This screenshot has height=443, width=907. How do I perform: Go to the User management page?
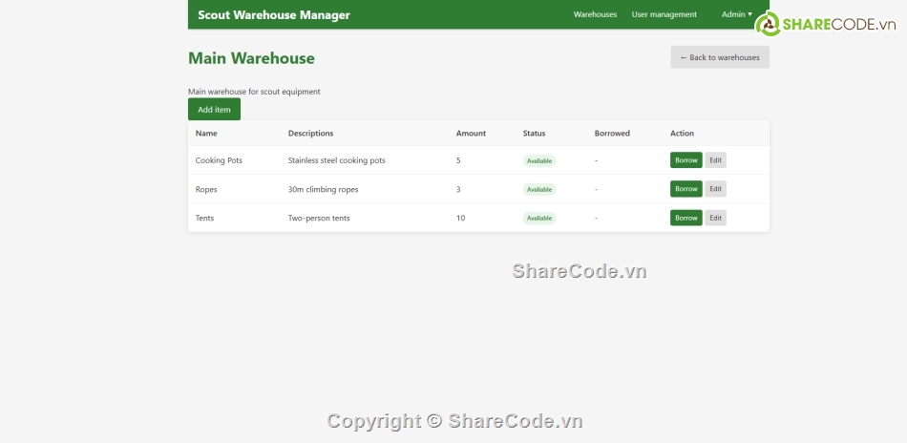tap(664, 14)
